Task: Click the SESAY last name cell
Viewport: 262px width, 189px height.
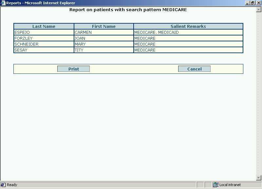Action: (44, 50)
